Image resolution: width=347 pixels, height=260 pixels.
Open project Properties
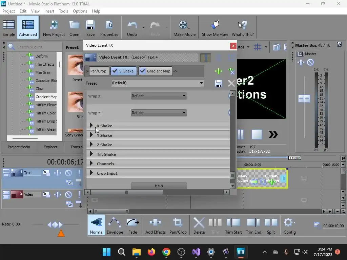(109, 28)
